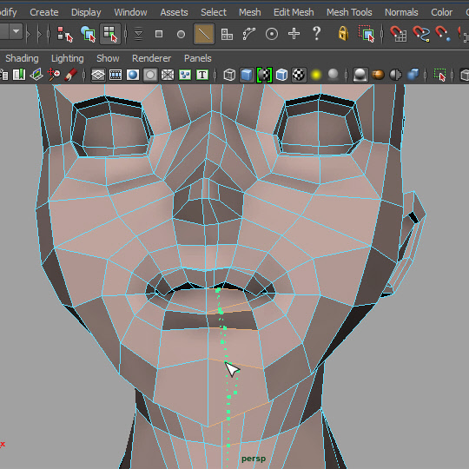
Task: Toggle wireframe on shaded cube icon
Action: [x=281, y=75]
